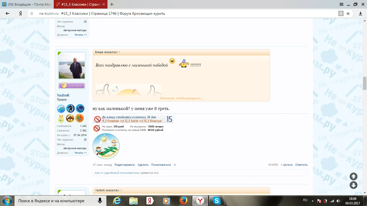Click the no-smoking icon in signature banner
Screen dimensions: 367x206
[97, 119]
